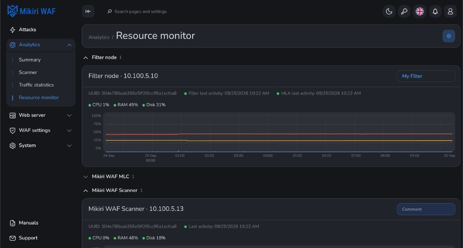463x248 pixels.
Task: Click the Resource monitor page heading
Action: (156, 36)
